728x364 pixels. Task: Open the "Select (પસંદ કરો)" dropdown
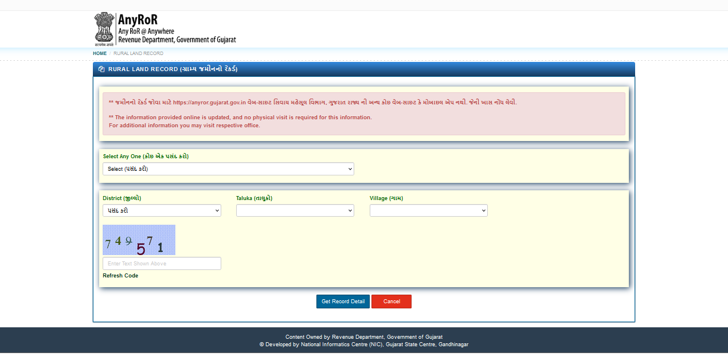click(x=228, y=169)
